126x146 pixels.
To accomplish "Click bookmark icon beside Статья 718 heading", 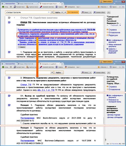I will pos(9,18).
